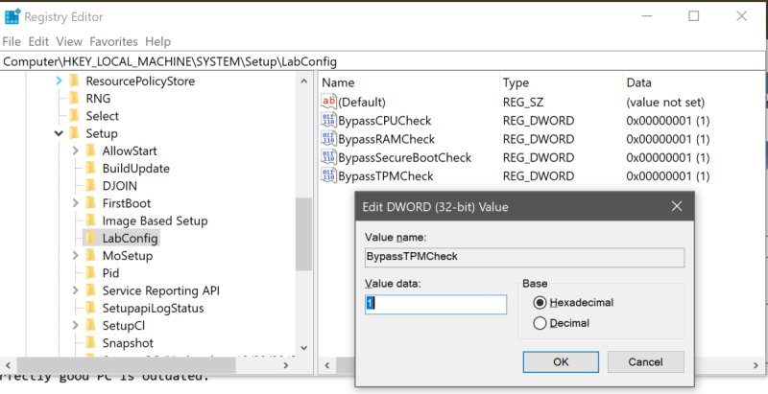This screenshot has width=768, height=394.
Task: Open the Edit menu
Action: click(38, 41)
